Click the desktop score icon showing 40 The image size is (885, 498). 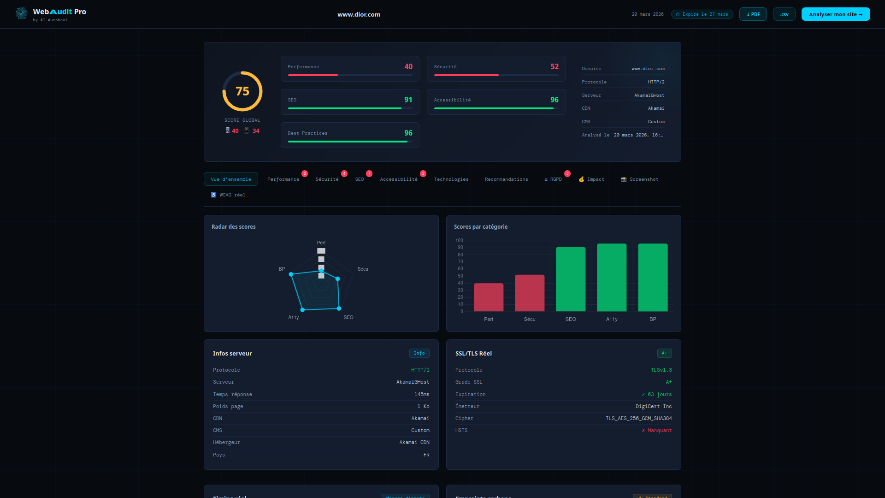[x=227, y=130]
